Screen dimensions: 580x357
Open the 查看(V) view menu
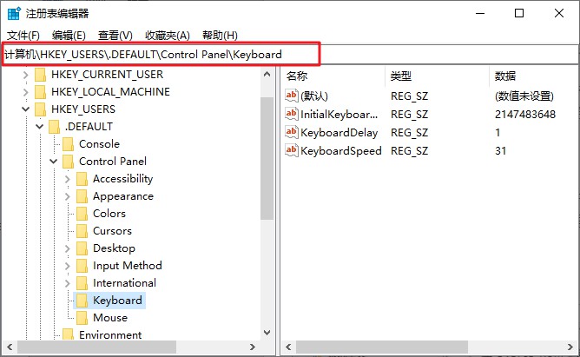coord(115,36)
